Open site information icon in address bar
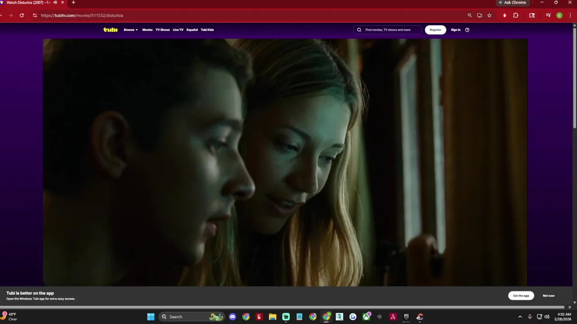The width and height of the screenshot is (577, 324). pos(35,15)
